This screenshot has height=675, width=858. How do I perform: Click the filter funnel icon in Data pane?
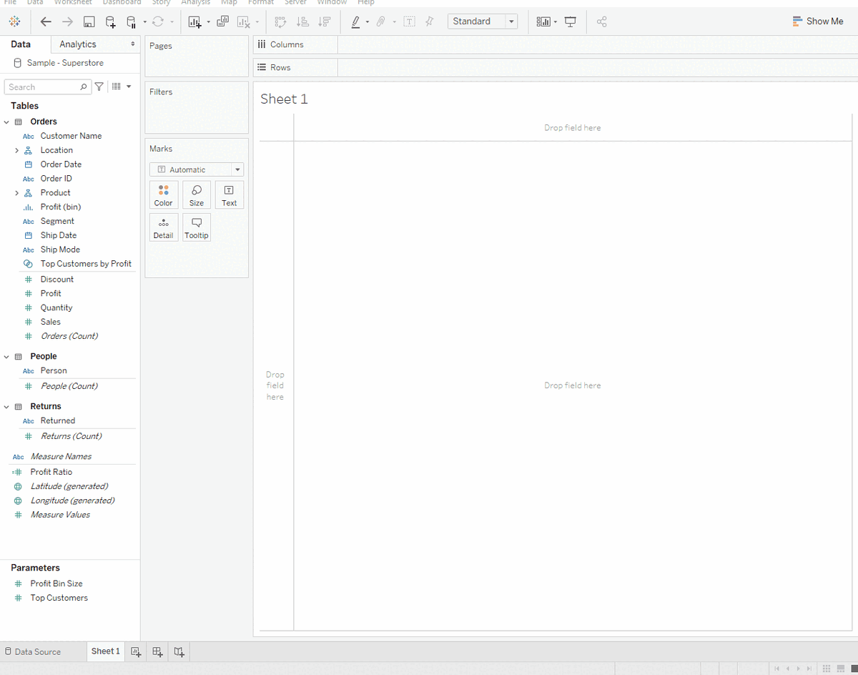pos(99,87)
